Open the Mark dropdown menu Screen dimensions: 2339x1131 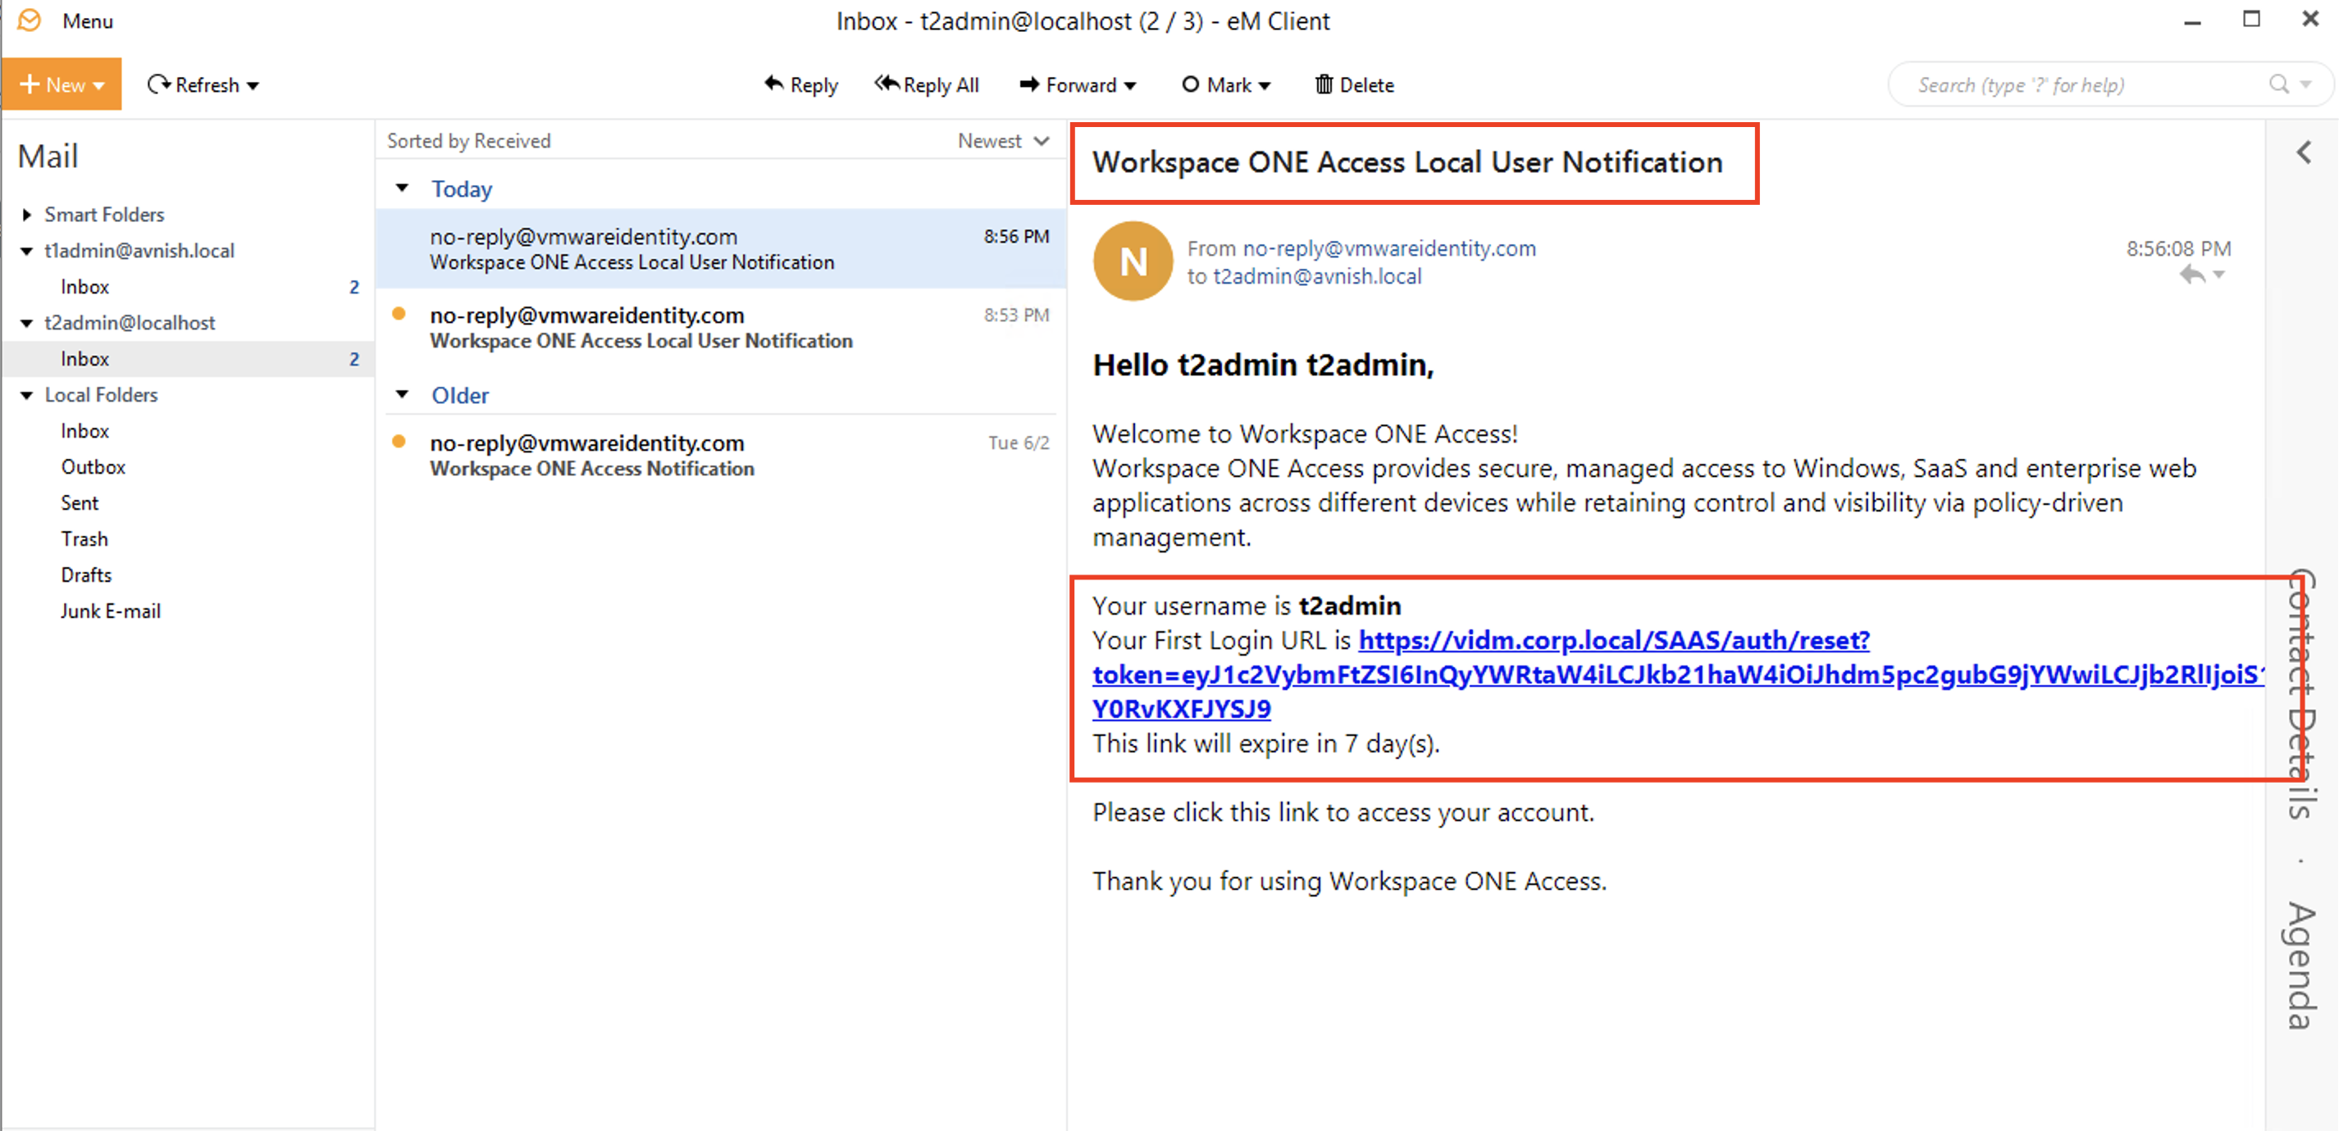coord(1226,84)
